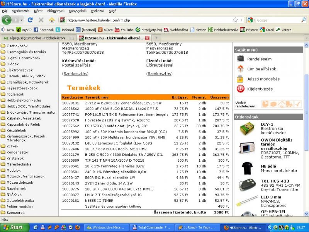Click the TX1-HCS-433 key-fob thumbnail
The image size is (309, 232).
247,185
